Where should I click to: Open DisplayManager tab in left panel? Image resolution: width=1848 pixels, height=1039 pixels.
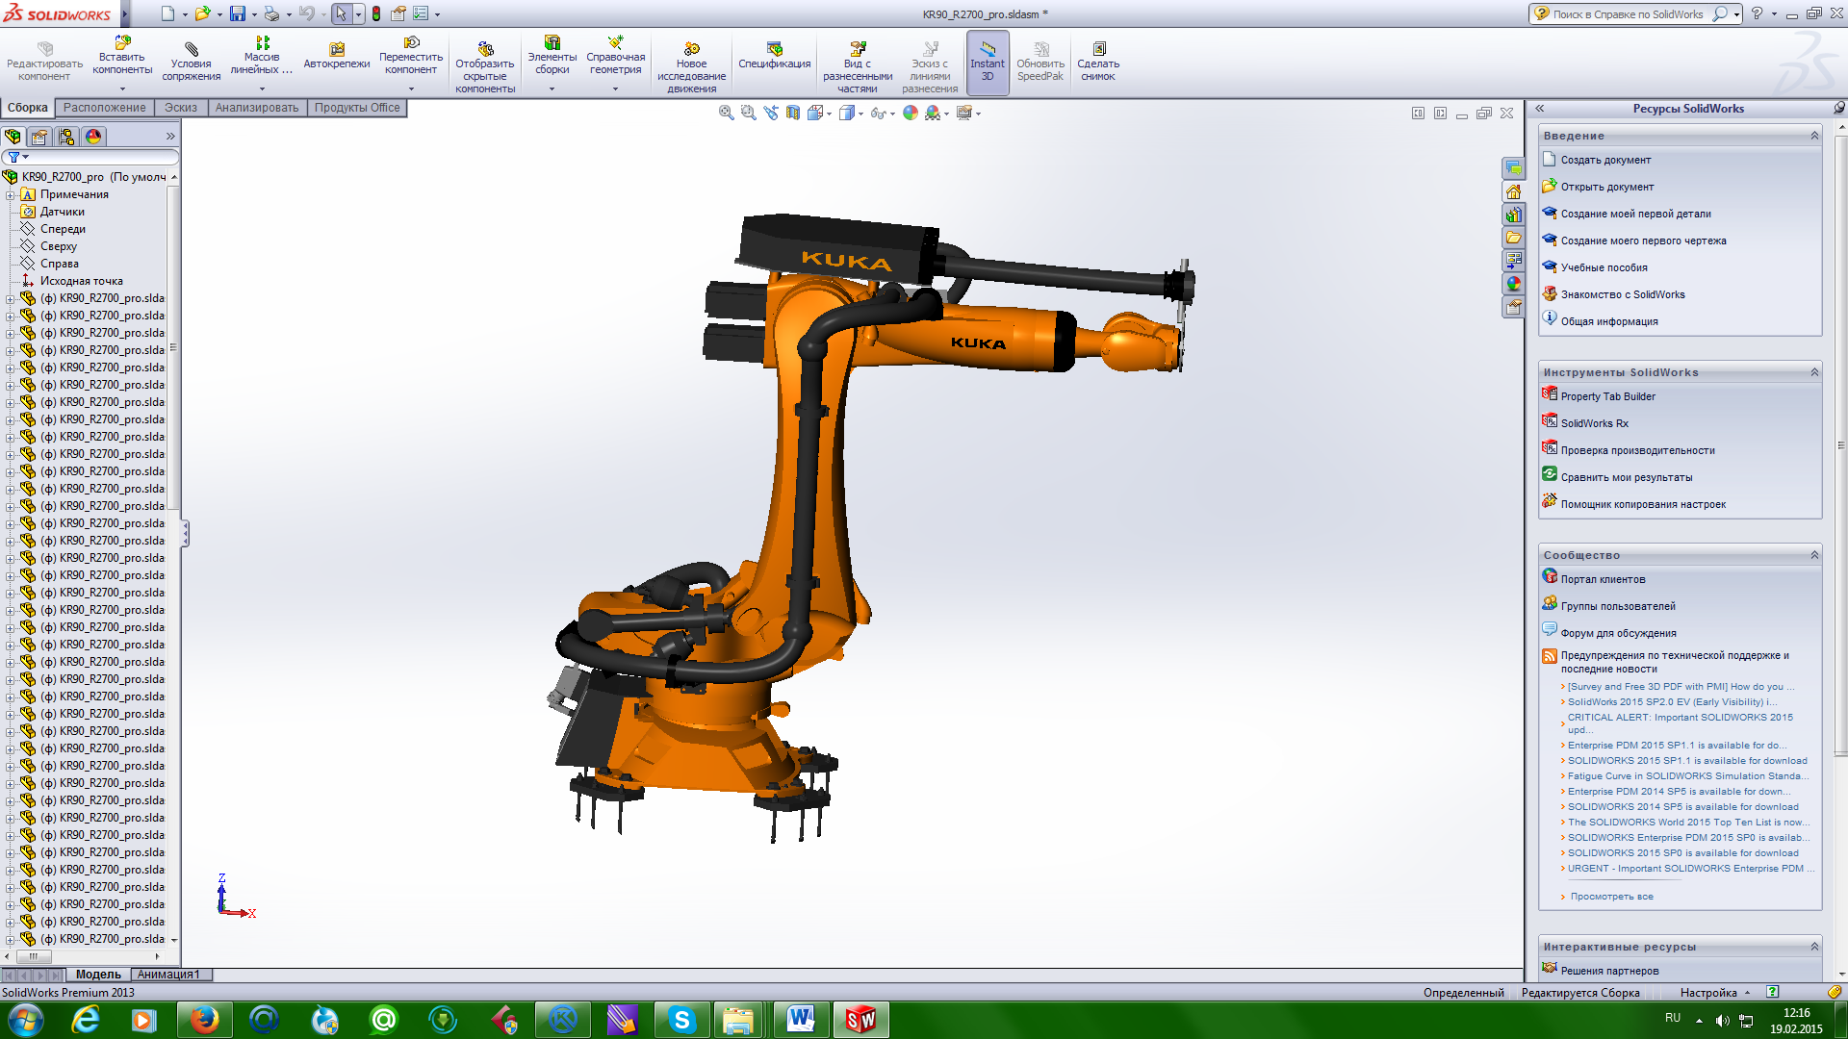pos(93,137)
